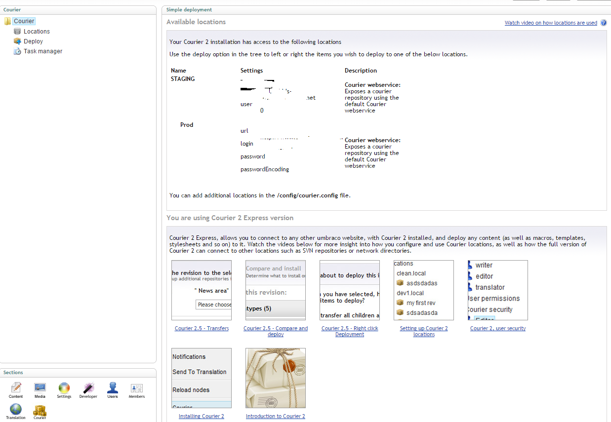This screenshot has height=422, width=611.
Task: Click the 'url' setting label under Prod
Action: (244, 131)
